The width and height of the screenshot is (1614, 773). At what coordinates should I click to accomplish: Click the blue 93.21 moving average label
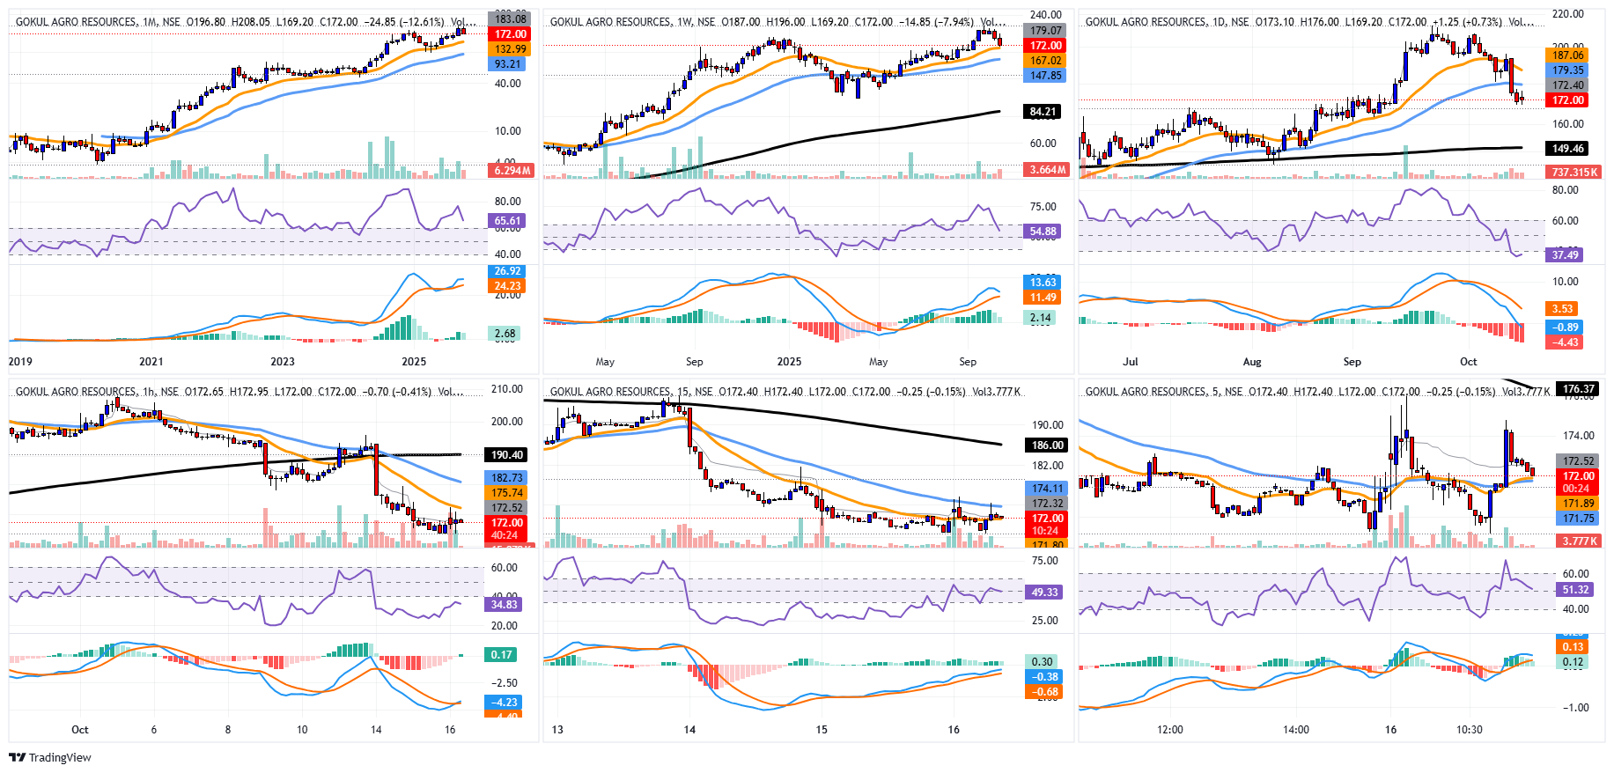pyautogui.click(x=508, y=64)
